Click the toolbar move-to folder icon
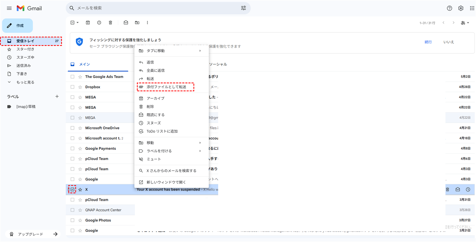The width and height of the screenshot is (476, 242). tap(137, 23)
